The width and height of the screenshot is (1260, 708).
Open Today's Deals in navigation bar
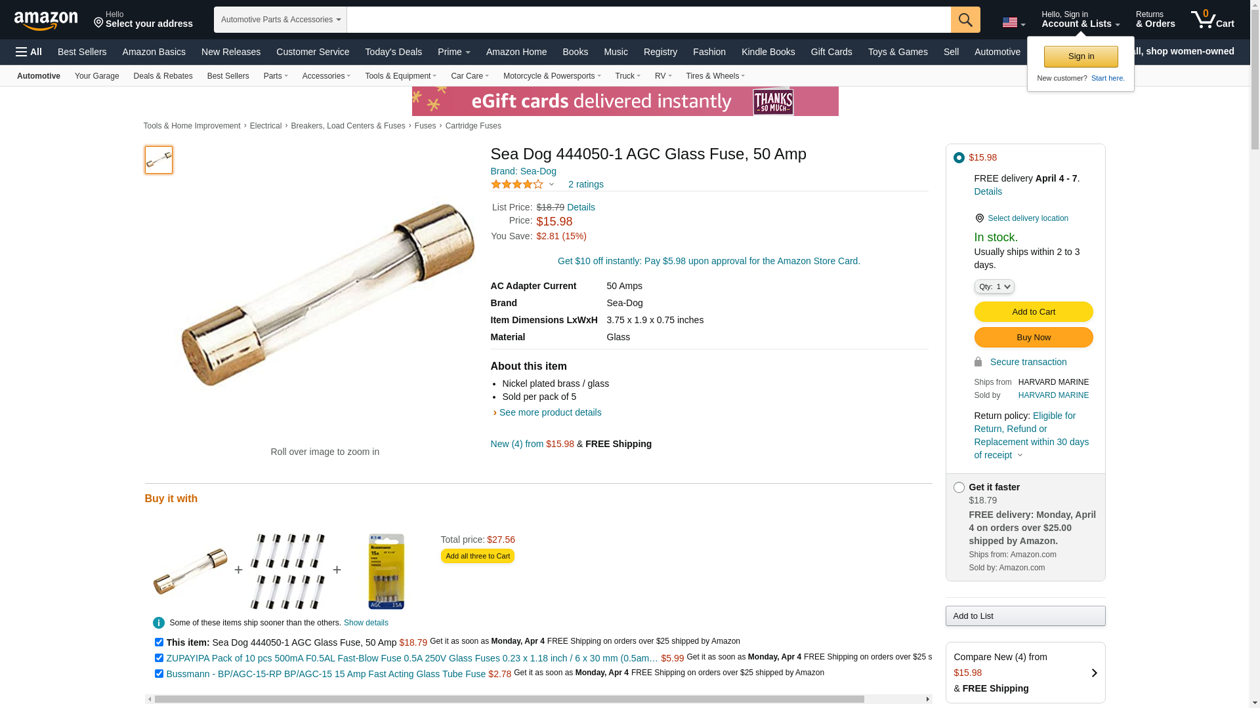[x=393, y=52]
